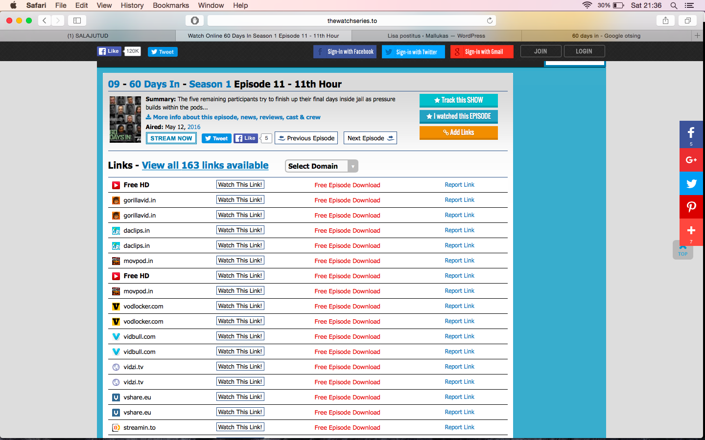This screenshot has width=705, height=440.
Task: Share on Google Plus from the side bar
Action: 691,160
